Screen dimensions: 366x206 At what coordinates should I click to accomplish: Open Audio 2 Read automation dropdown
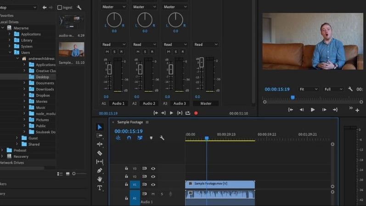coord(145,44)
